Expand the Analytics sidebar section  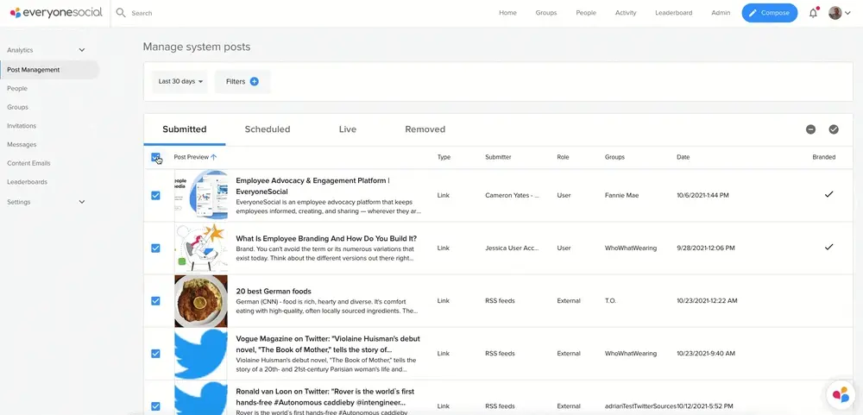tap(81, 50)
